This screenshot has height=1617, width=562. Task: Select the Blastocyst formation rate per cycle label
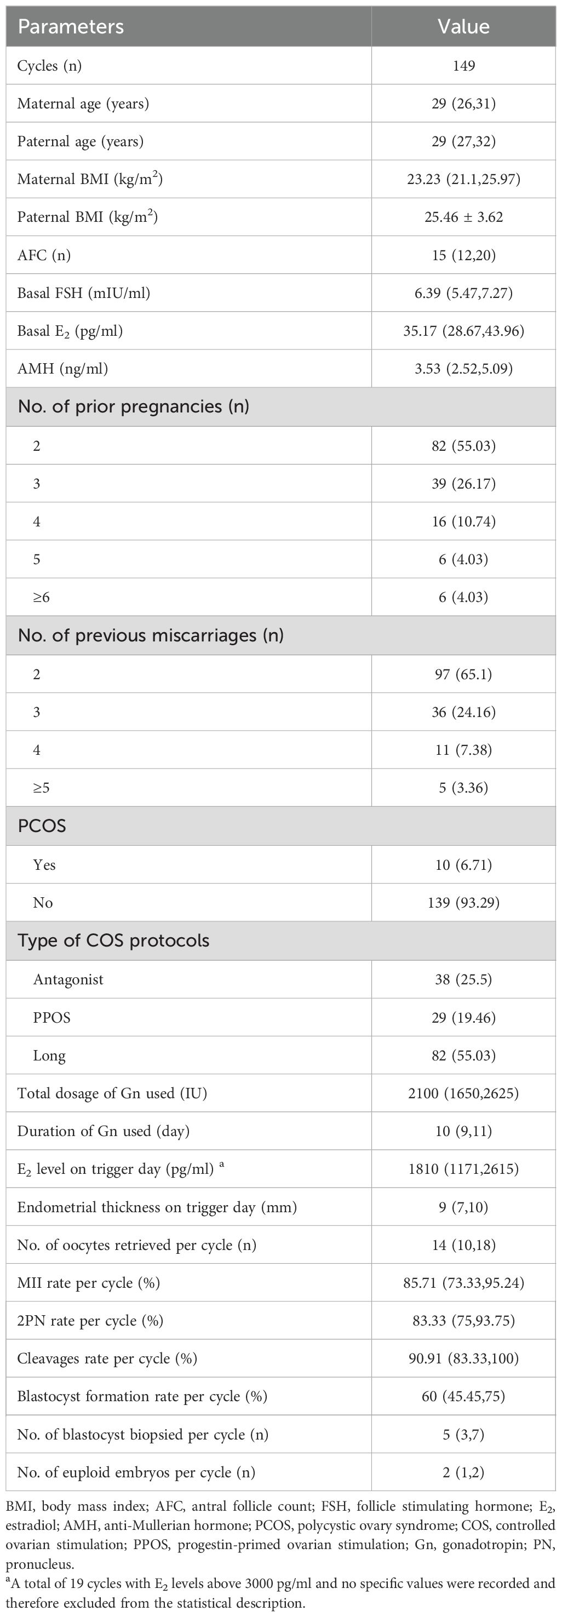coord(142,1396)
